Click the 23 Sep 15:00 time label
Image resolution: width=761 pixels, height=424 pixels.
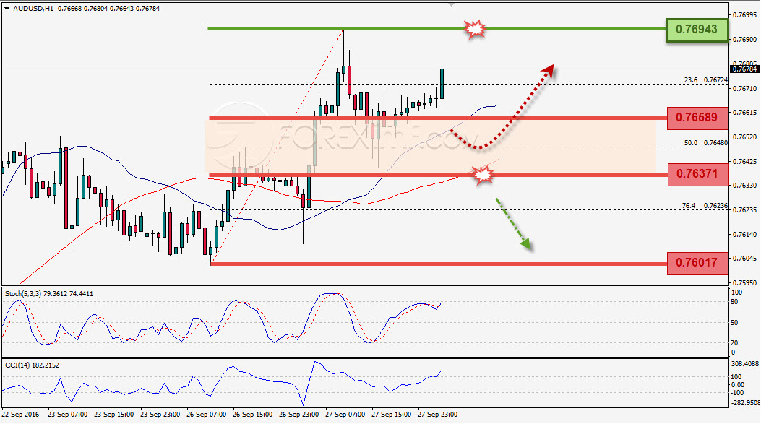pos(113,415)
